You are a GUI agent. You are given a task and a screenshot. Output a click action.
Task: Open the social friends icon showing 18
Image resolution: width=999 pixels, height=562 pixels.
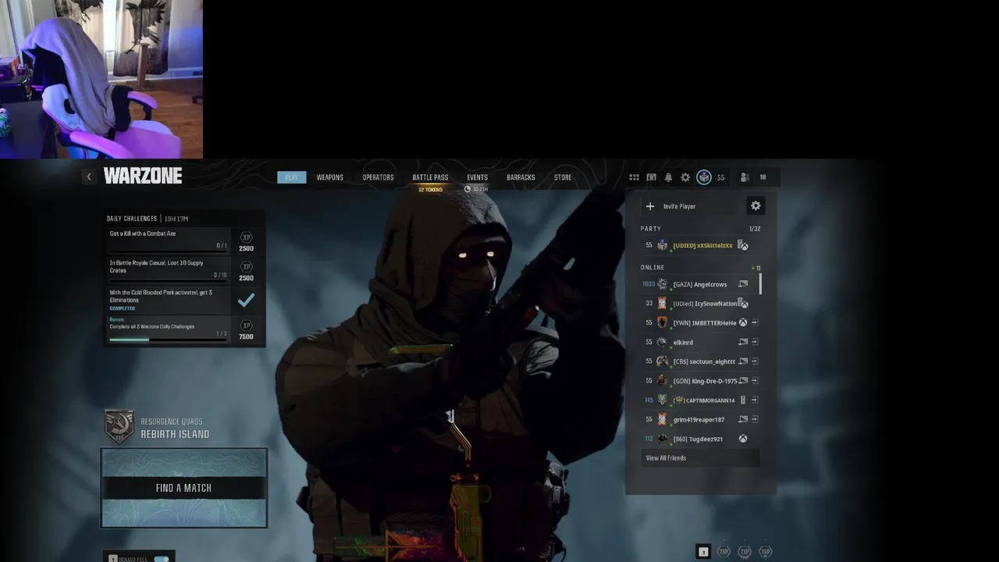coord(745,177)
